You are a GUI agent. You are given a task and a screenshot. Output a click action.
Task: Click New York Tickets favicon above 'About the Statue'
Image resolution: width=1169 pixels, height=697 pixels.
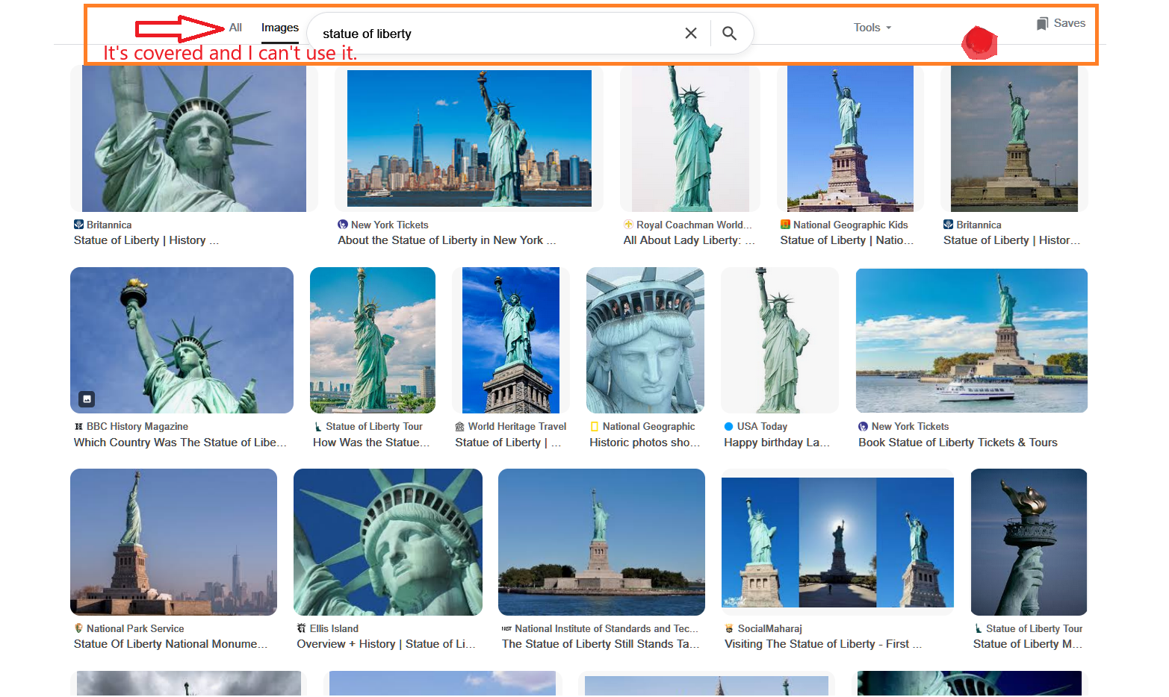coord(342,225)
